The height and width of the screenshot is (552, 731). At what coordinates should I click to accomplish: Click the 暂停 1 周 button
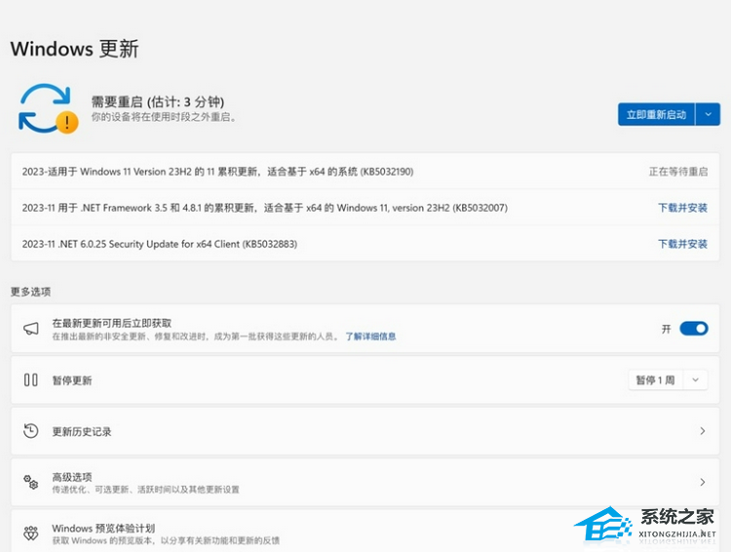pos(655,380)
